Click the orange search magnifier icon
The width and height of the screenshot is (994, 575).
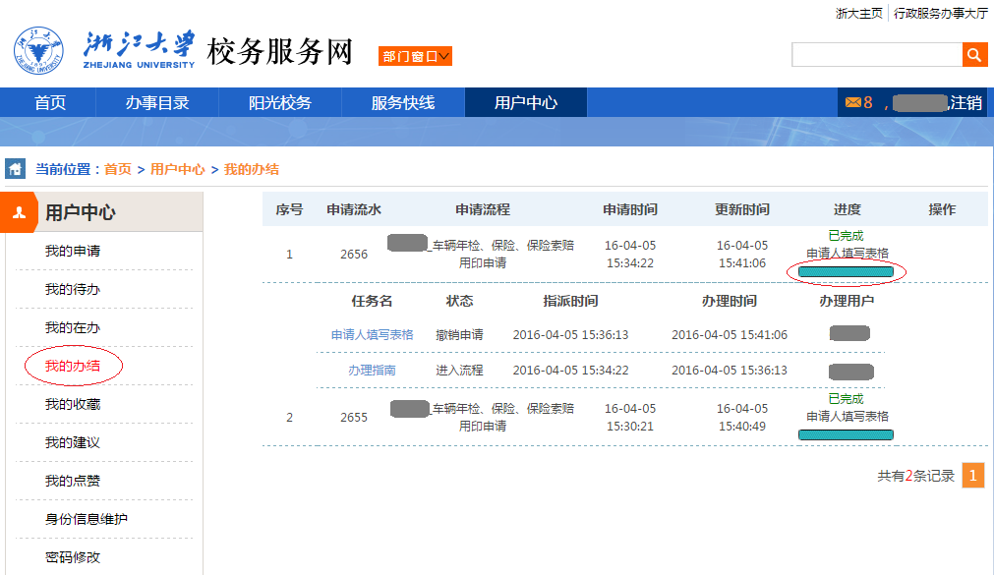974,55
